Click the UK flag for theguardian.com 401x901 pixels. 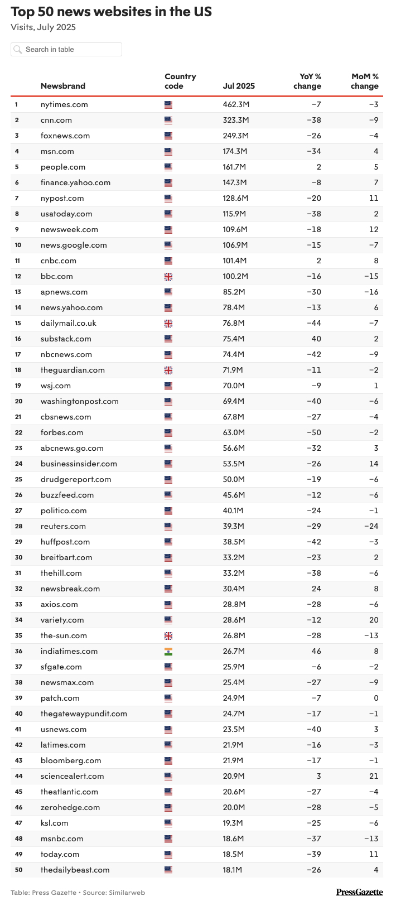(x=168, y=370)
